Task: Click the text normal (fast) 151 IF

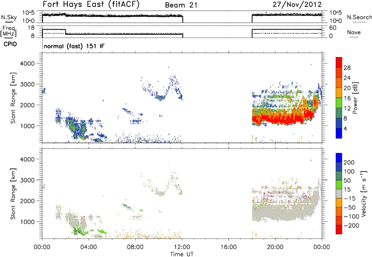Action: point(74,46)
